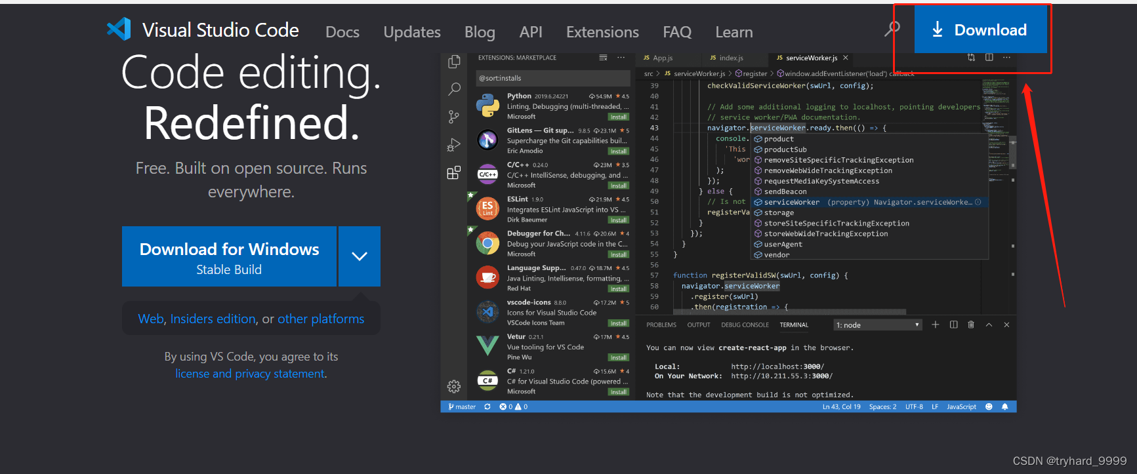Open the terminal selector '1: node' dropdown

878,325
